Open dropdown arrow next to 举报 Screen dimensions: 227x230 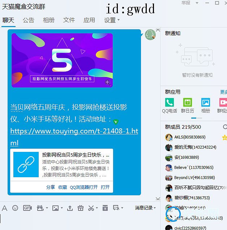197,3
